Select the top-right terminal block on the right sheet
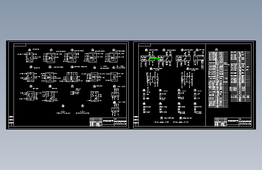This screenshot has width=262, height=170. [x=199, y=58]
